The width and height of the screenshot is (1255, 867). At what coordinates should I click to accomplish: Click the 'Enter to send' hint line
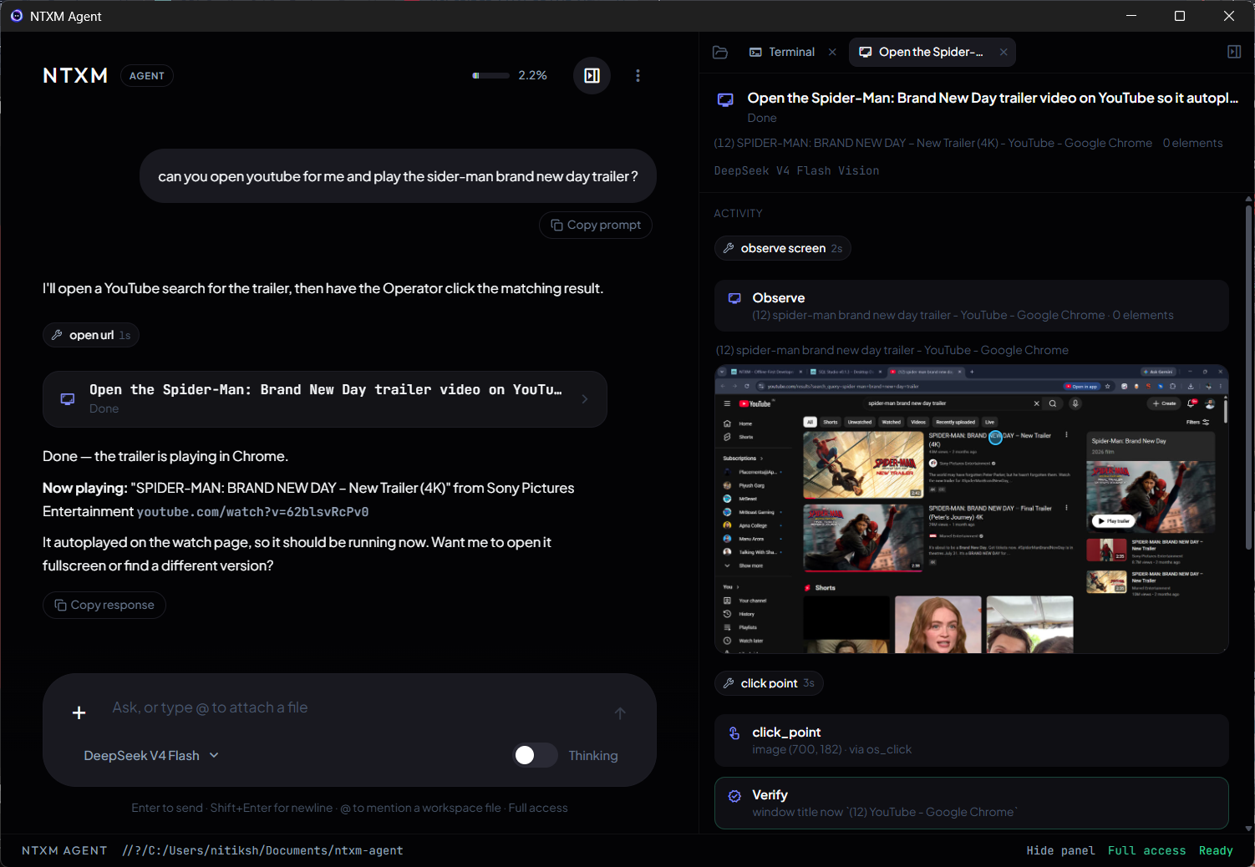[x=349, y=808]
